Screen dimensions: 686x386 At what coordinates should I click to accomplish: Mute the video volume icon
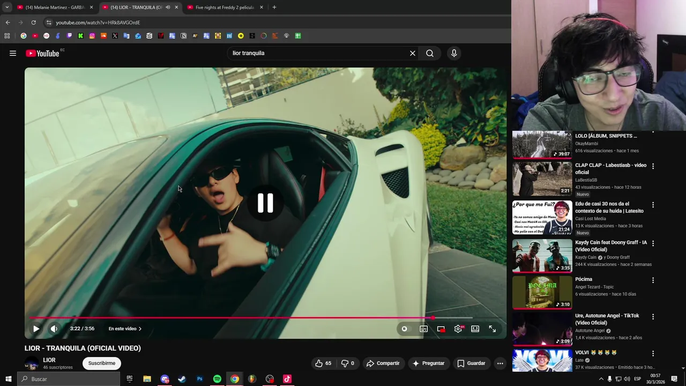54,329
